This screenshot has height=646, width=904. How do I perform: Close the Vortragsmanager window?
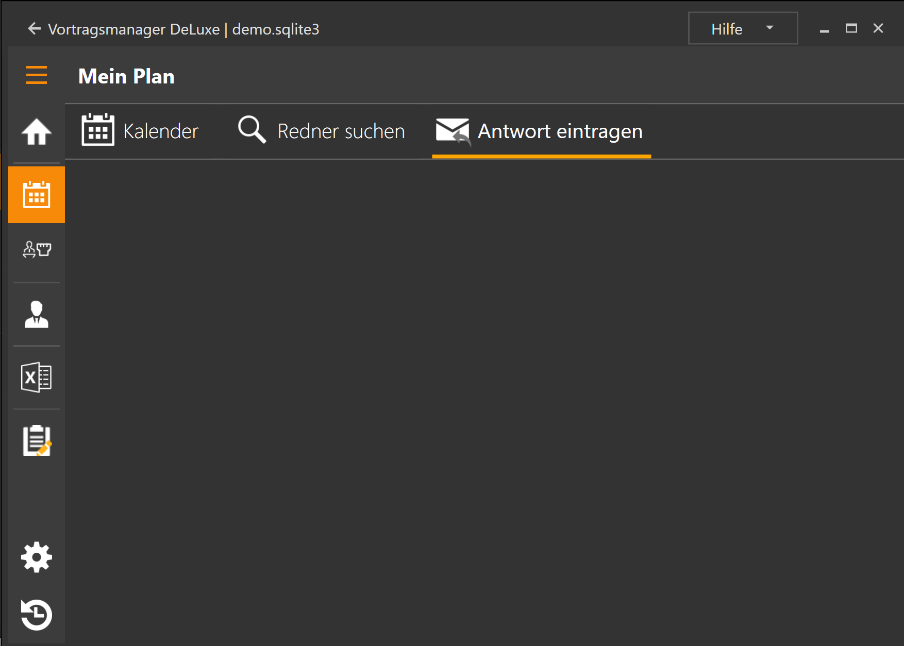[x=878, y=28]
